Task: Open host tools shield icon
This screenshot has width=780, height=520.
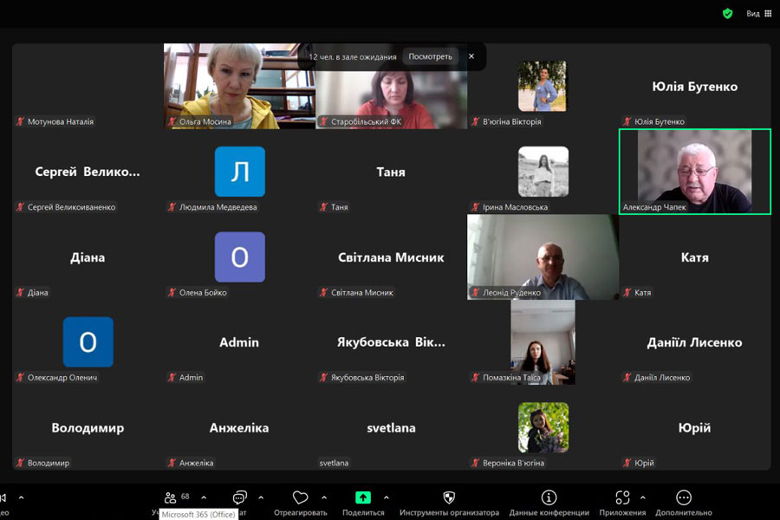Action: pos(449,497)
